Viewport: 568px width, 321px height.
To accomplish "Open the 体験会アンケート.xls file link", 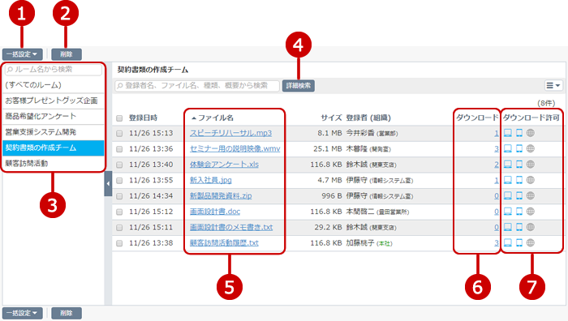I will [224, 165].
